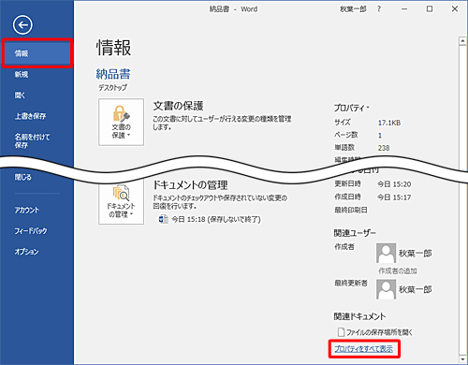
Task: Open フィードバック in the sidebar
Action: [x=31, y=231]
